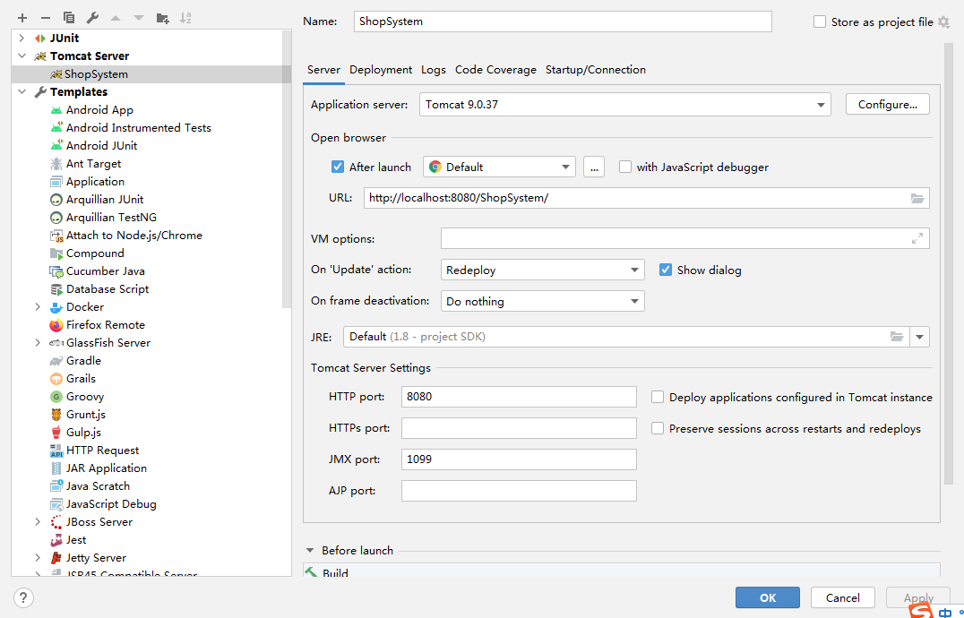Switch to Server tab
Image resolution: width=964 pixels, height=618 pixels.
(x=324, y=70)
